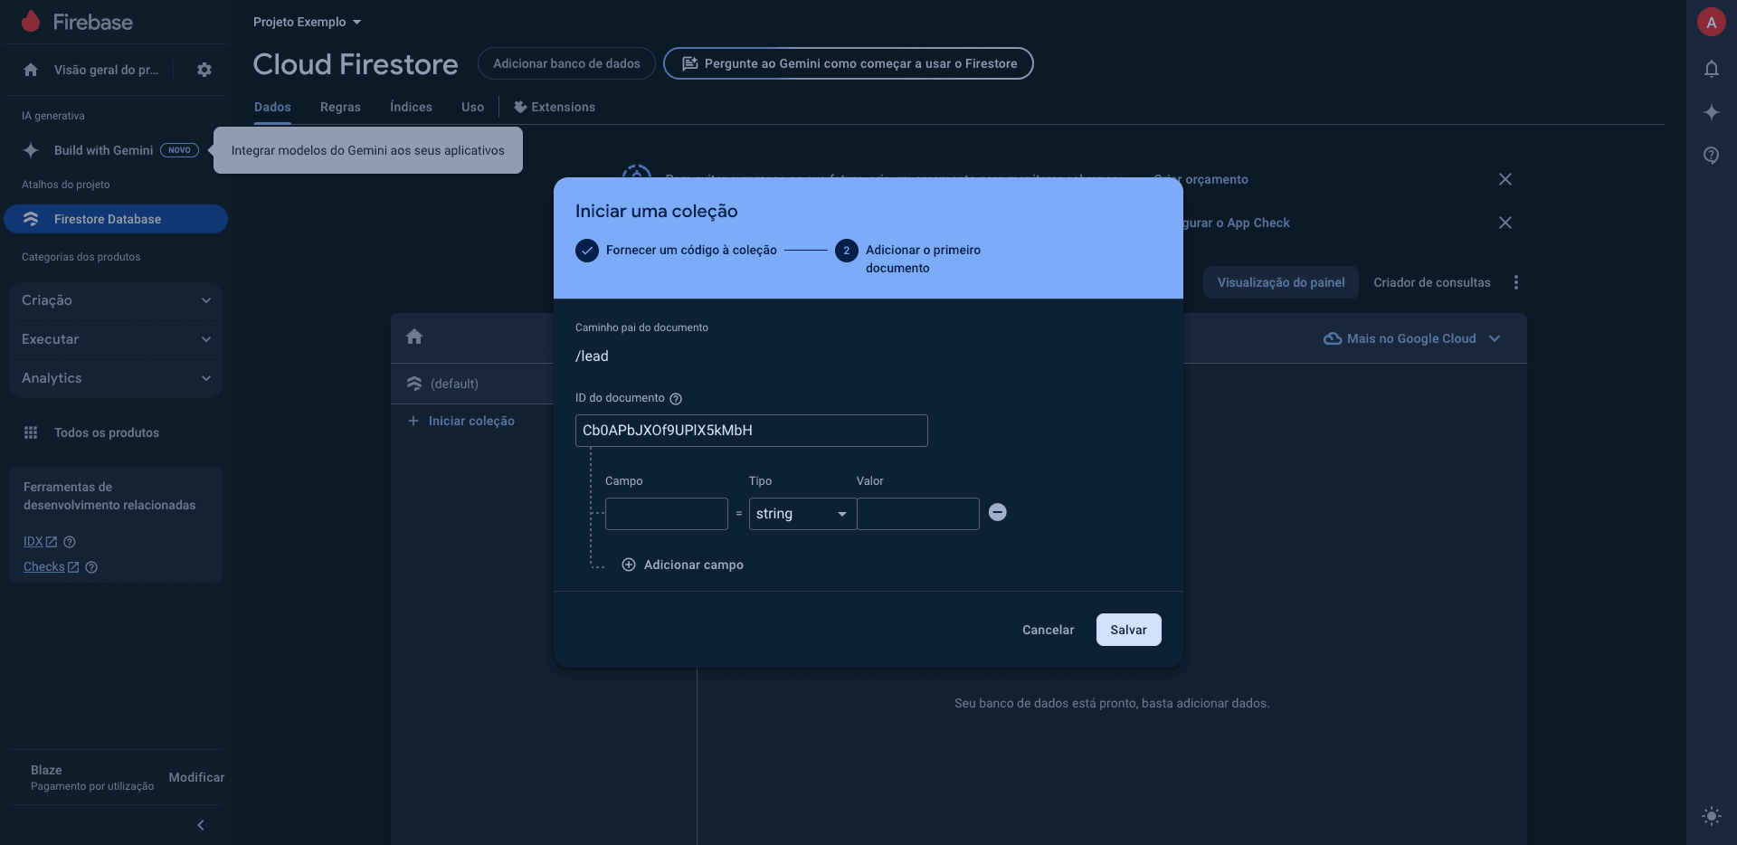This screenshot has width=1737, height=845.
Task: Open notifications bell icon
Action: click(x=1711, y=69)
